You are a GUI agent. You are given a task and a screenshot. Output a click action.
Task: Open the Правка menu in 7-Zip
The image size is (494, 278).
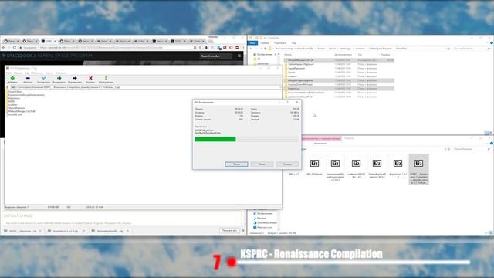(18, 73)
